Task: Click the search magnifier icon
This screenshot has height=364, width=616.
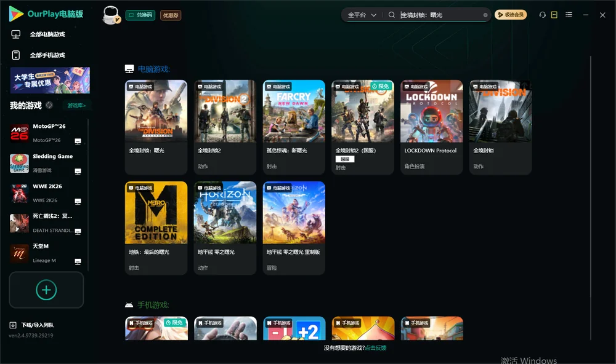Action: [392, 15]
